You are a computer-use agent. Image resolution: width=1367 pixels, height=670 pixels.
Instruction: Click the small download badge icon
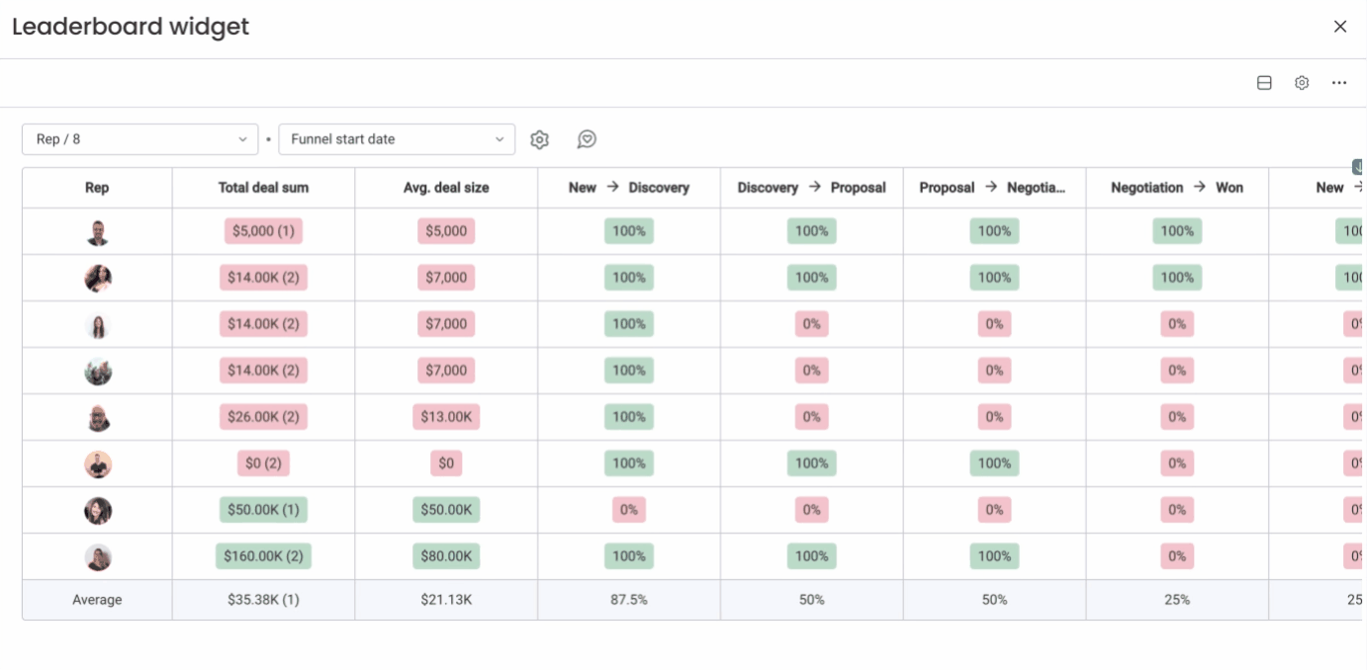[x=1358, y=167]
